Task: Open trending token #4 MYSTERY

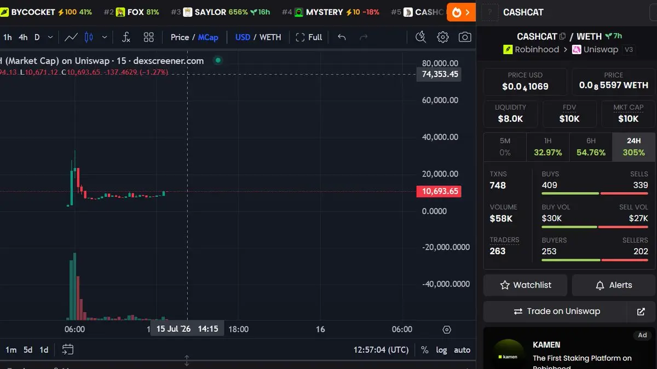Action: pyautogui.click(x=331, y=12)
